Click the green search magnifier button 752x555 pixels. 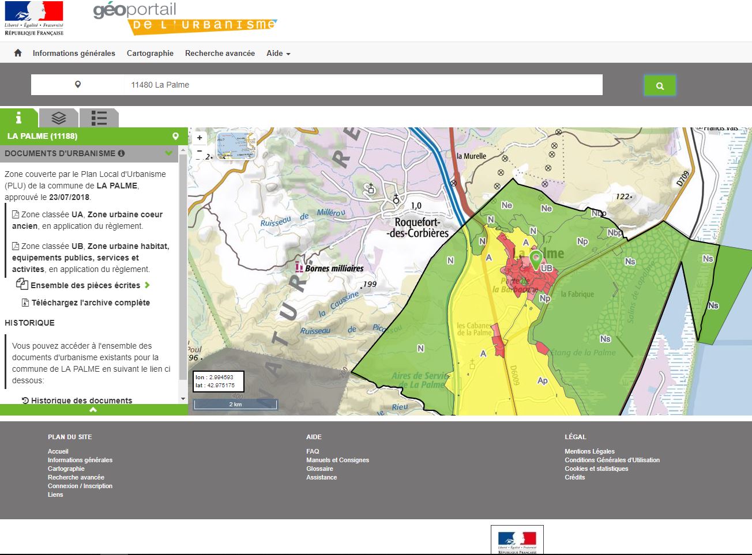tap(660, 86)
